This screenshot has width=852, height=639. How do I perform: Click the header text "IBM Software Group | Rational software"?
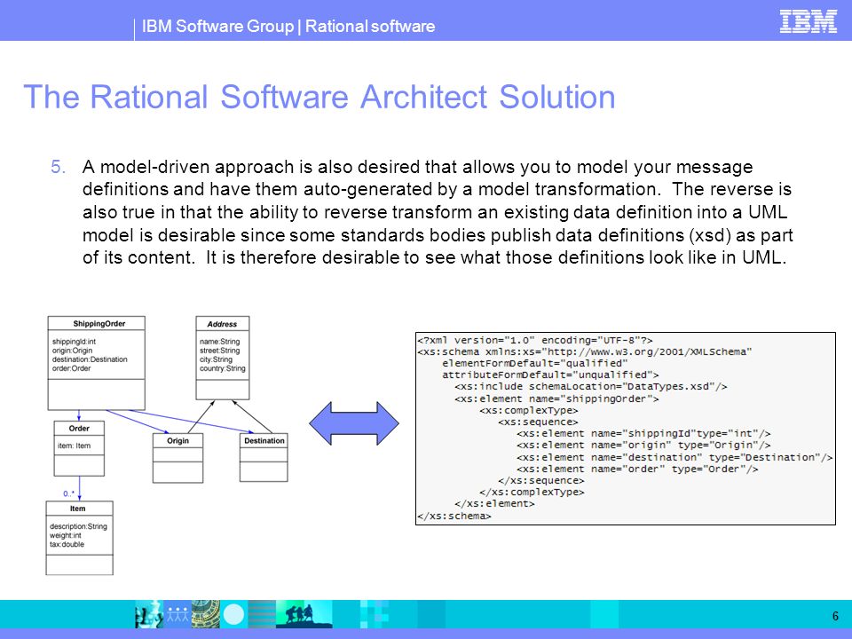coord(288,26)
